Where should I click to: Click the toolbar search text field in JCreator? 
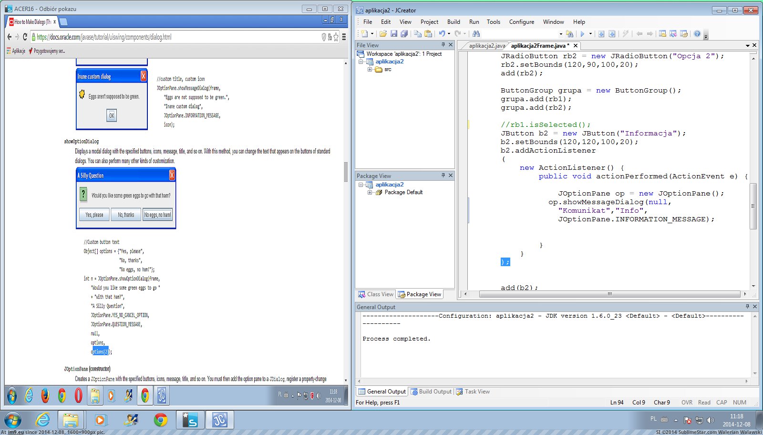pos(519,34)
